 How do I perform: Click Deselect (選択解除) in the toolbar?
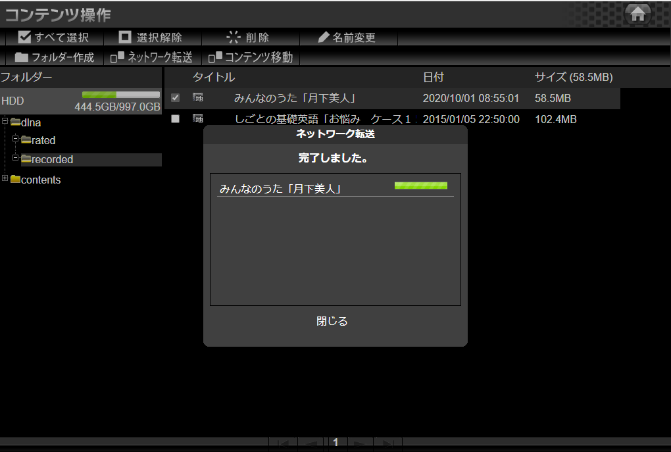[151, 38]
